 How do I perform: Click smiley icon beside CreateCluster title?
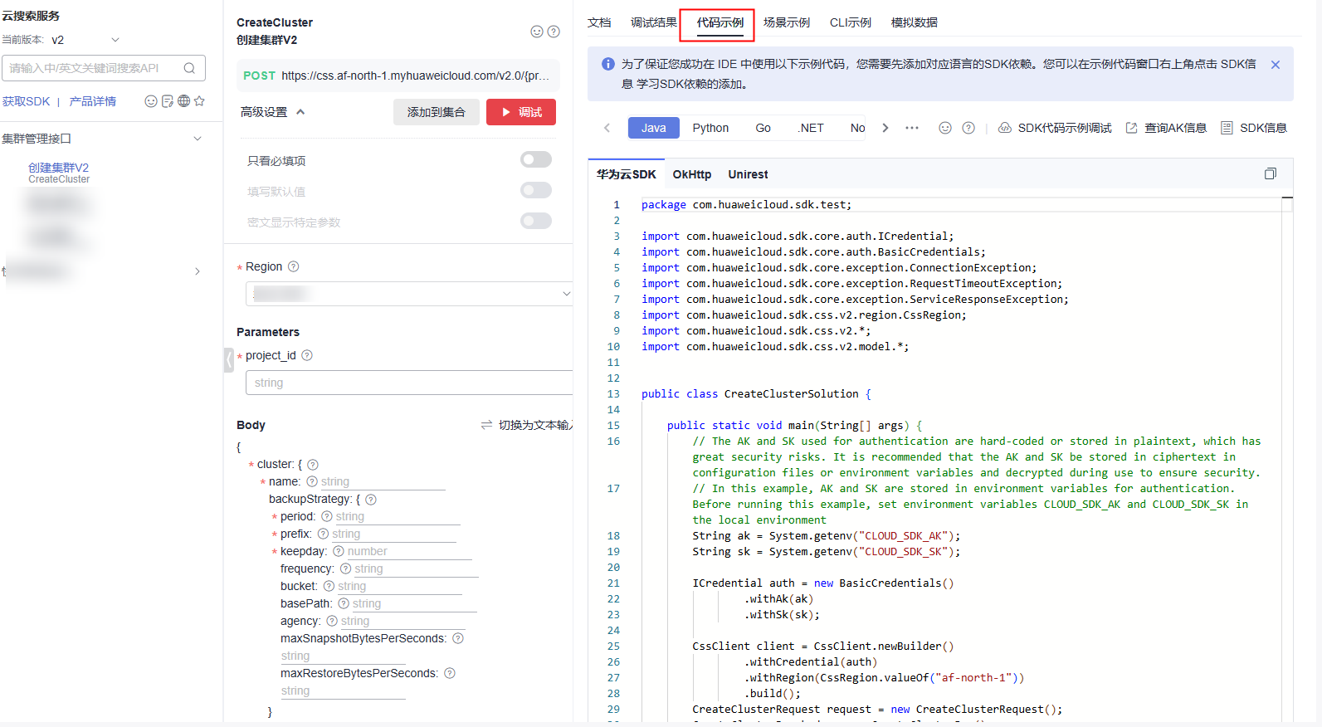[537, 32]
